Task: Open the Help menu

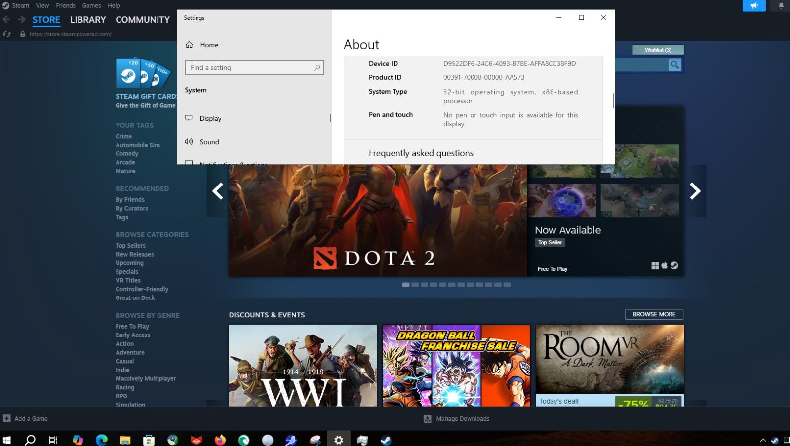Action: [114, 5]
